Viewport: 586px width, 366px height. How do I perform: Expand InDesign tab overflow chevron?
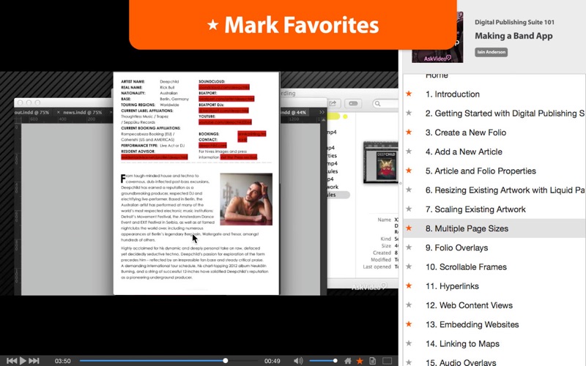(x=322, y=112)
